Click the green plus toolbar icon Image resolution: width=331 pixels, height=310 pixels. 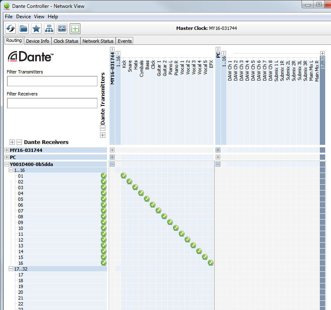pyautogui.click(x=75, y=29)
